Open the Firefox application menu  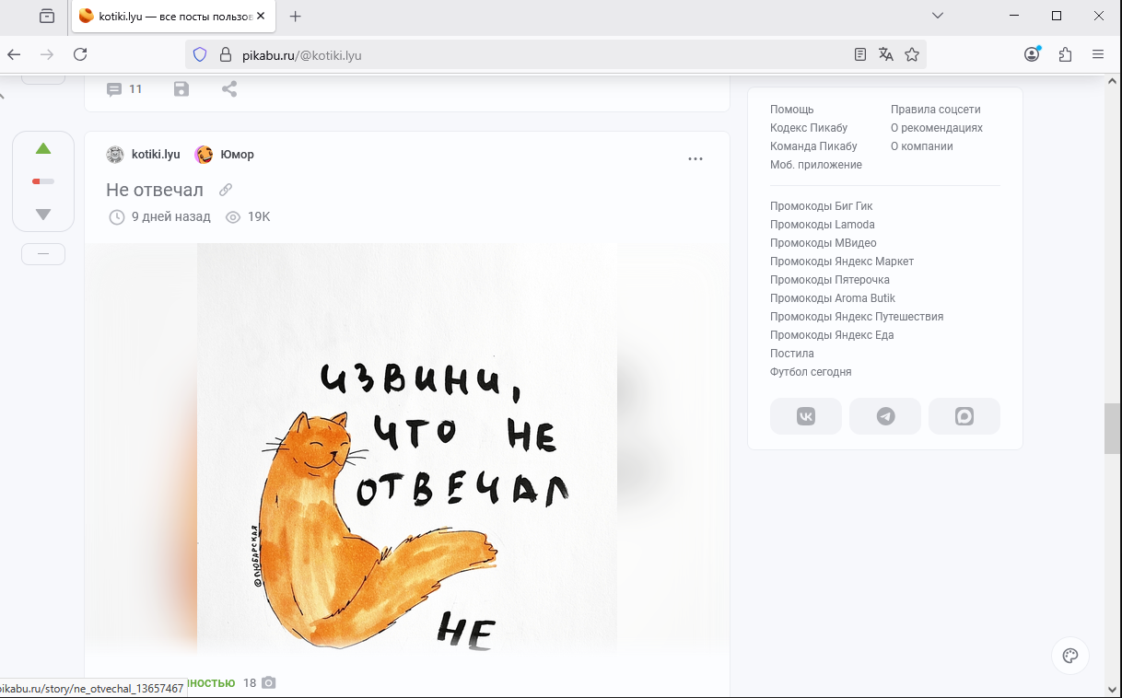(x=1098, y=54)
